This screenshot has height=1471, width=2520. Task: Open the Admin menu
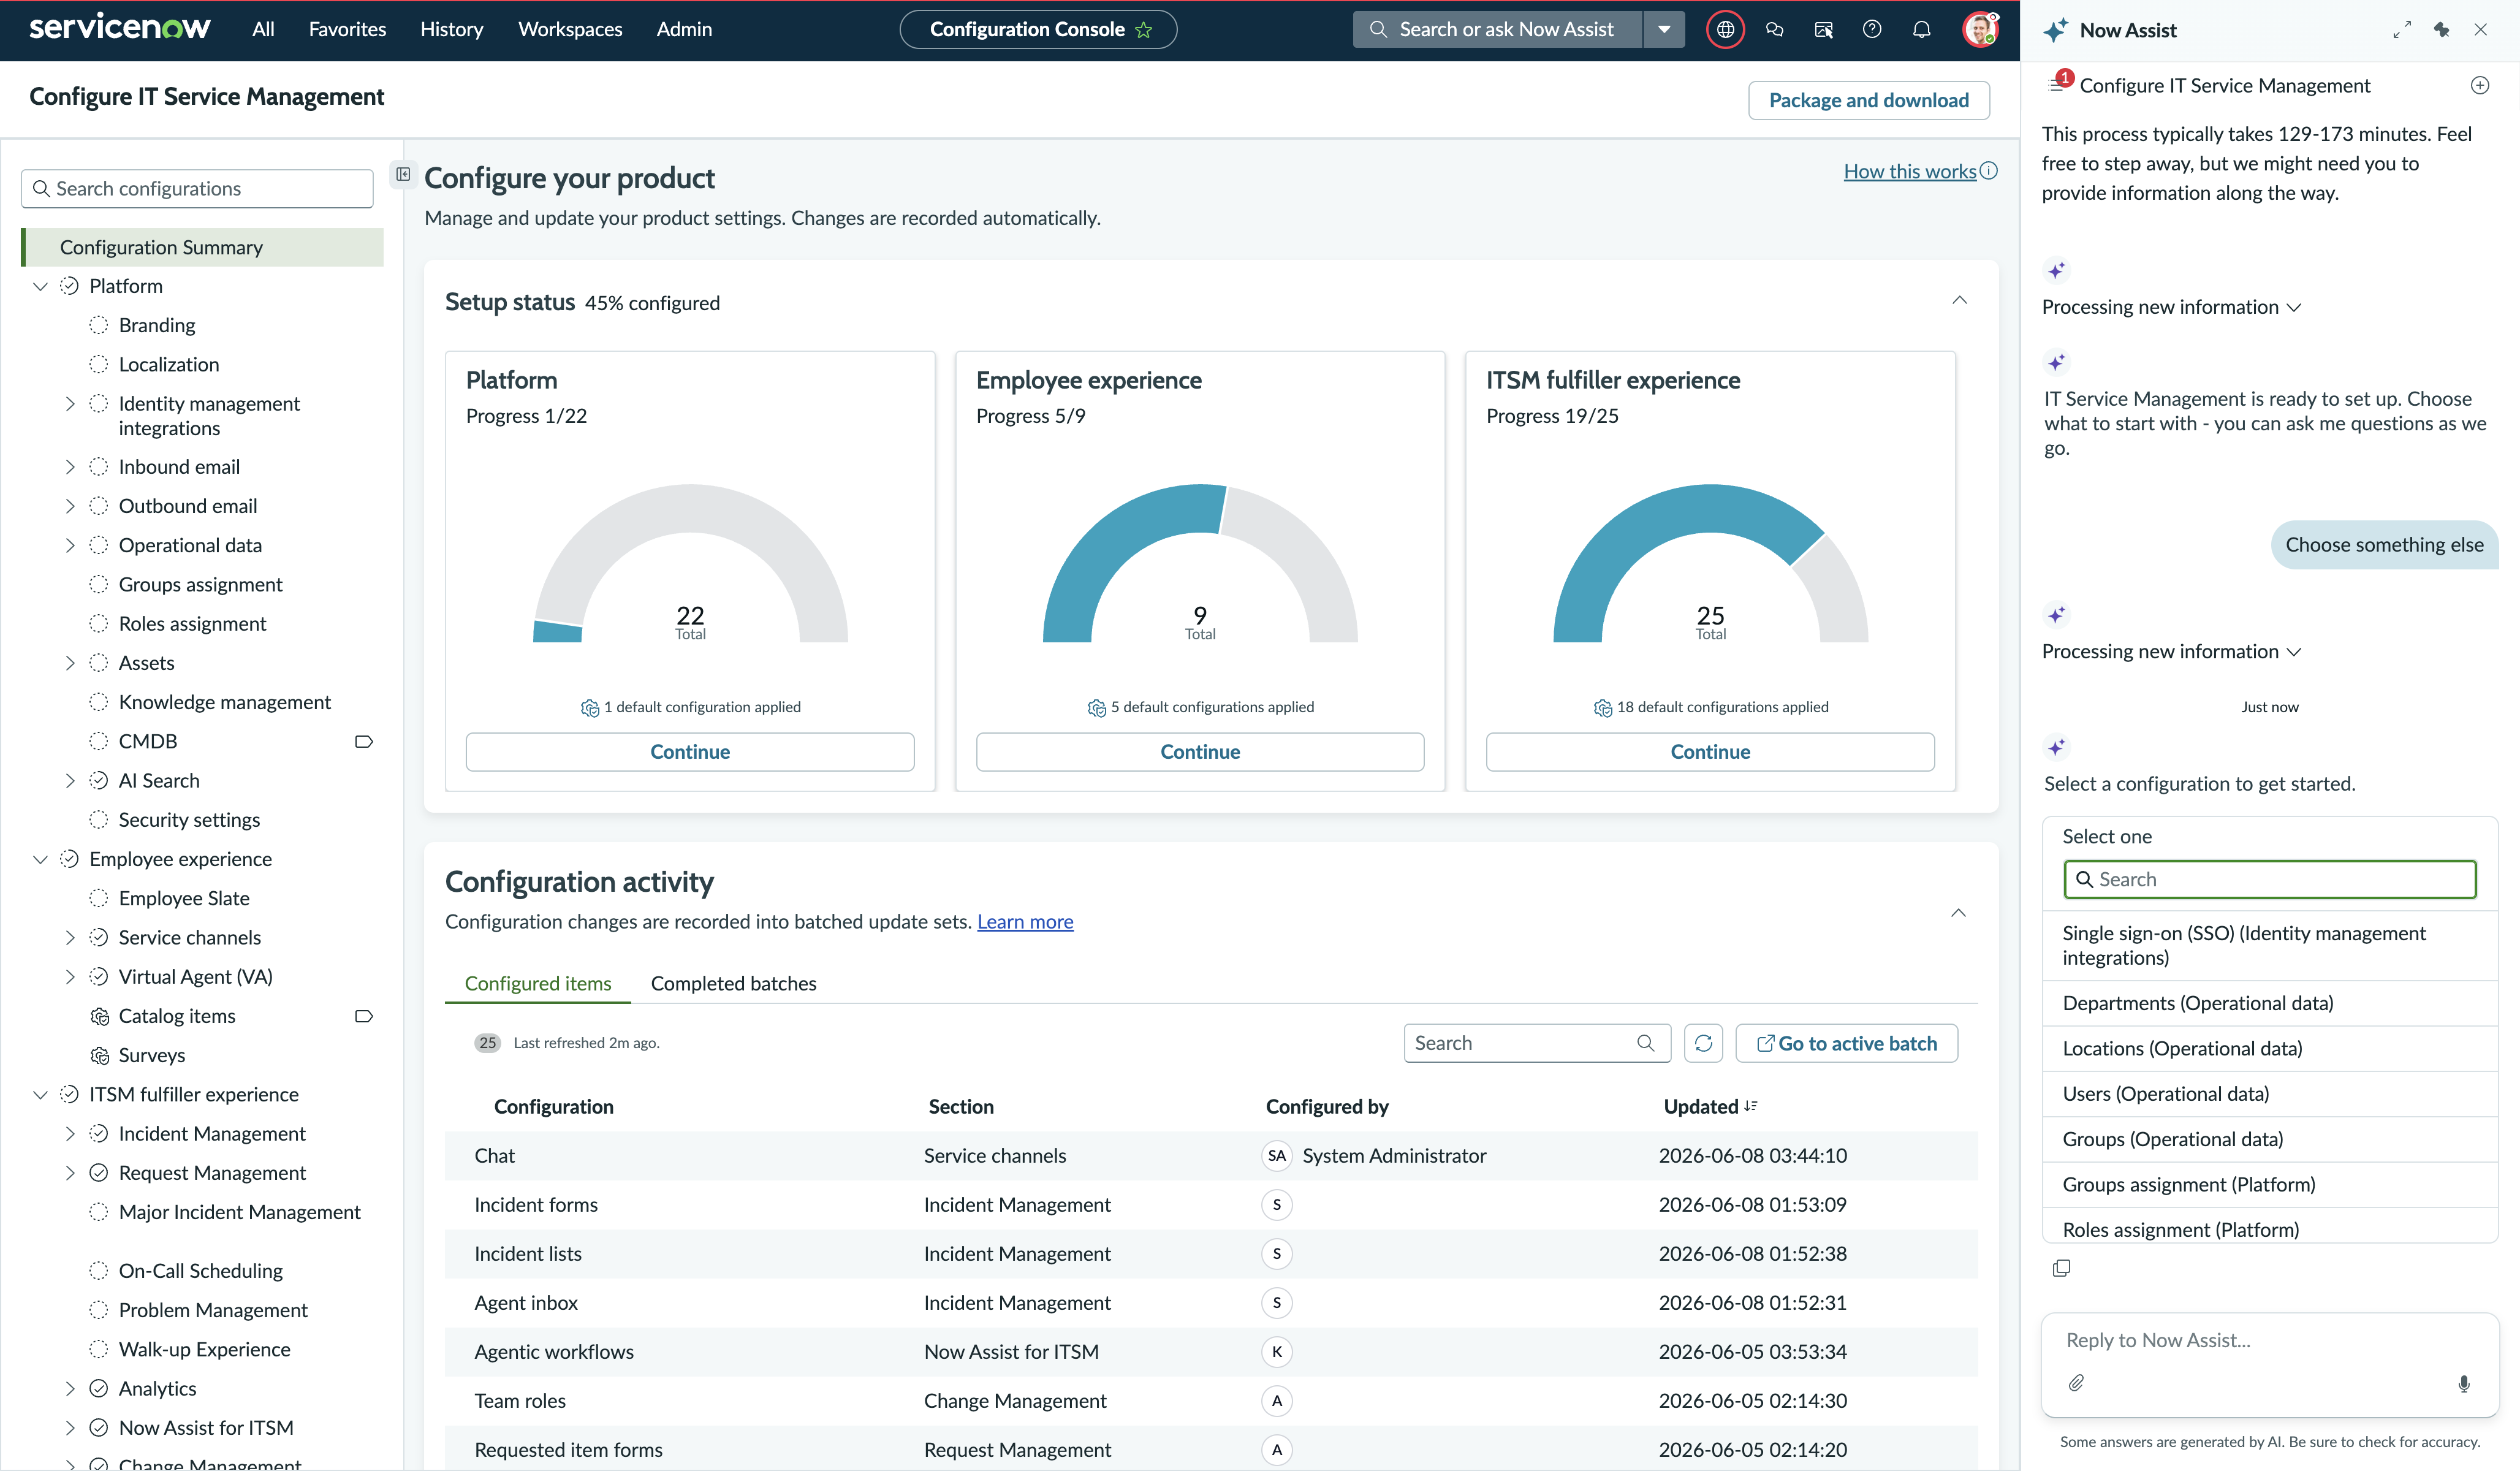click(x=684, y=29)
